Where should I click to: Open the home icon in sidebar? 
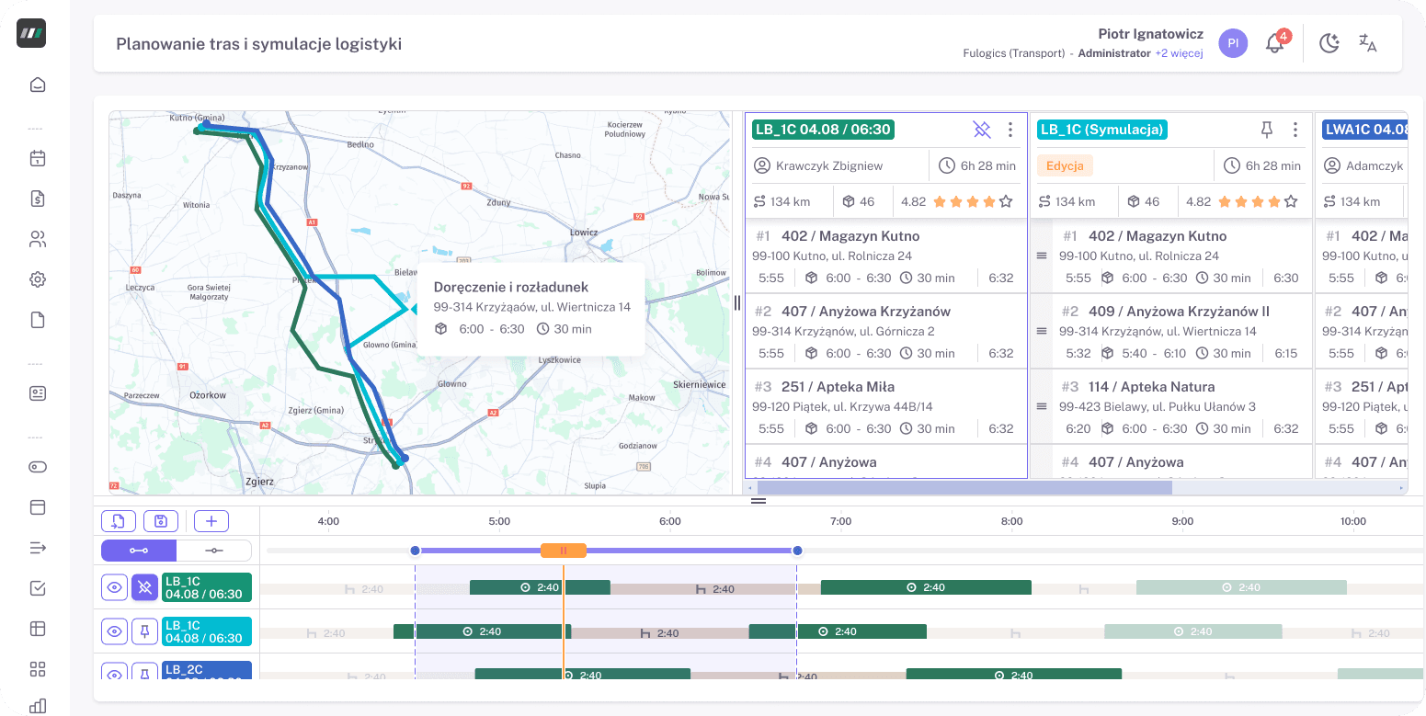(x=38, y=85)
